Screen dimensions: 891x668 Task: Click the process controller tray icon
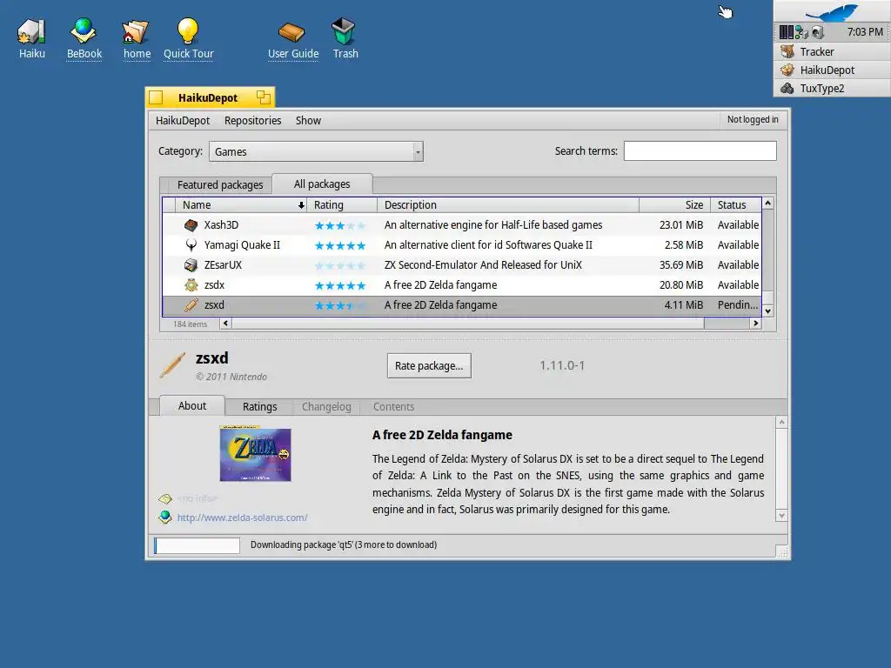point(787,32)
